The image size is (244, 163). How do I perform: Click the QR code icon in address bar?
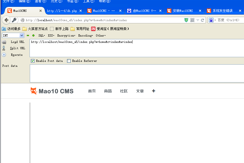[192, 20]
